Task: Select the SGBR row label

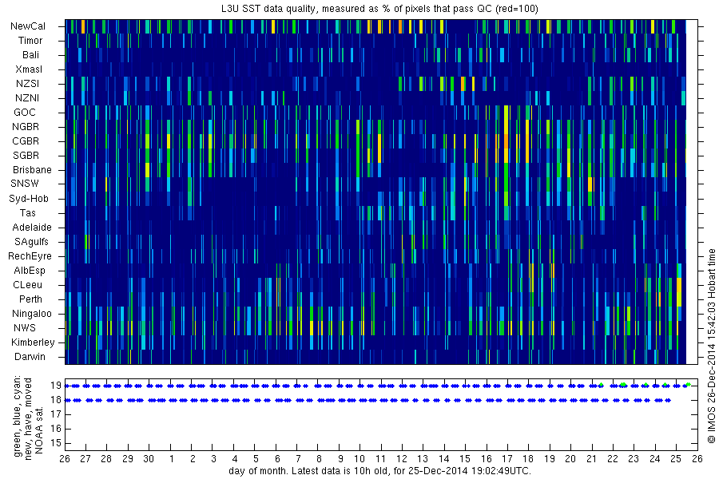Action: pos(26,156)
